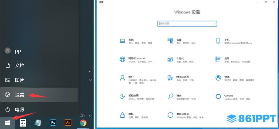
Task: Open the 应用 apps list icon
Action: (x=218, y=59)
